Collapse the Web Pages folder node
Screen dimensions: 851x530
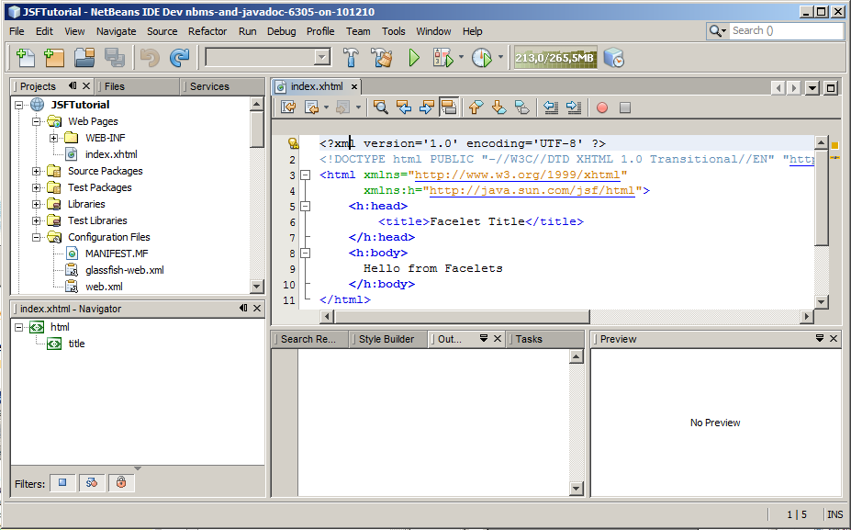click(x=37, y=121)
